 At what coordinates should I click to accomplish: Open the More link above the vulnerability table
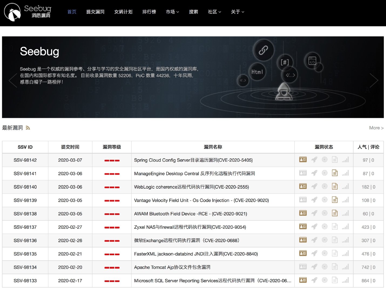pos(376,128)
